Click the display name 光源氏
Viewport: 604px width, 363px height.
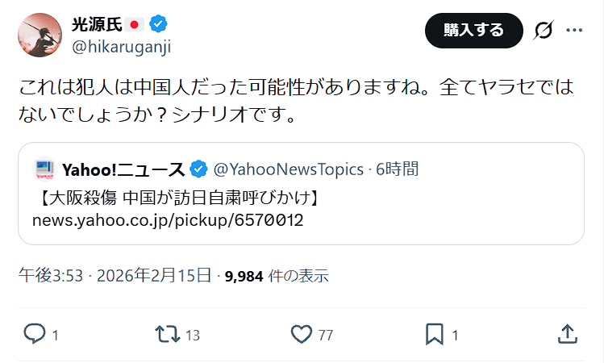tap(95, 24)
